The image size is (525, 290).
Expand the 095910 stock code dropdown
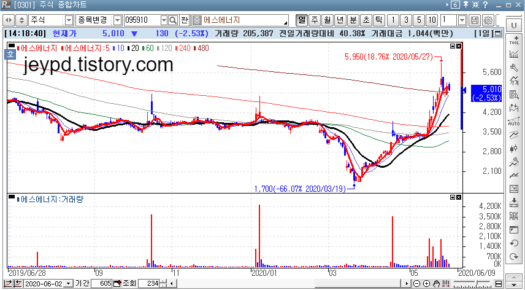click(x=164, y=20)
